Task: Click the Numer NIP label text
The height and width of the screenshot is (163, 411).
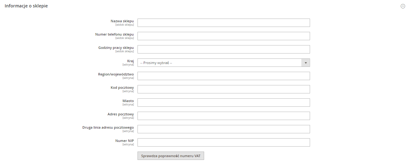Action: coord(125,141)
